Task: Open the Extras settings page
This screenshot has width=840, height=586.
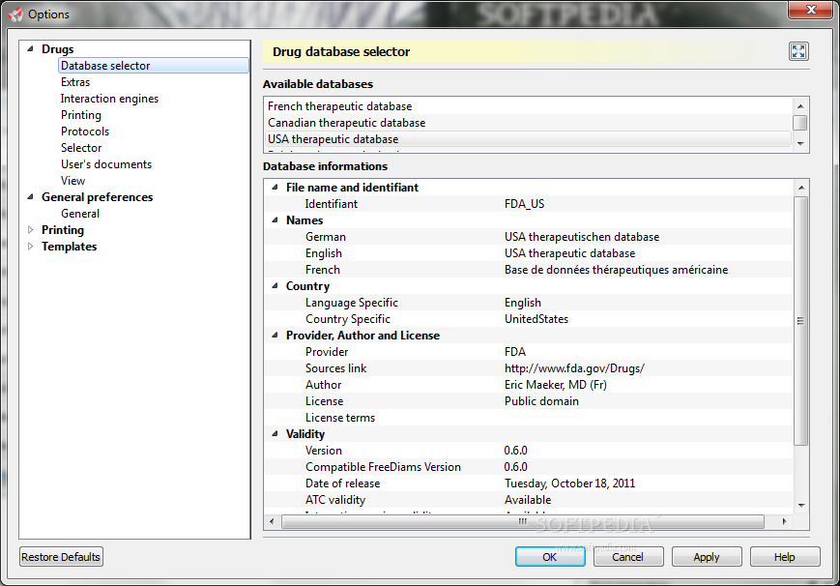Action: [75, 82]
